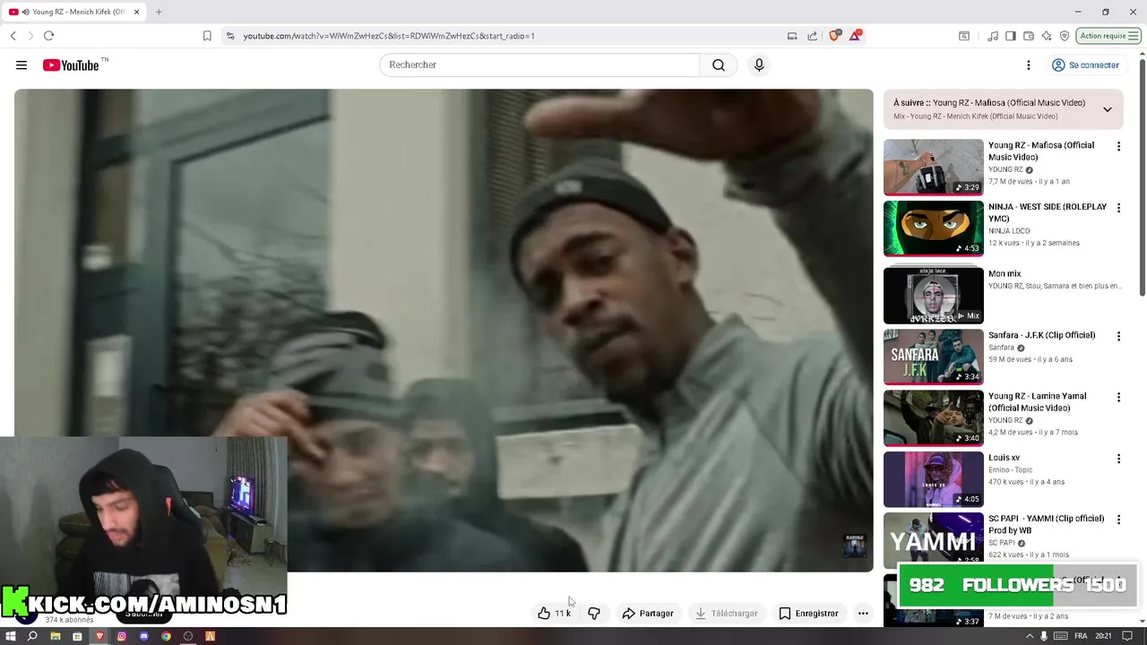Open Sanfara J.F.K thumbnail 3:34

tap(933, 357)
